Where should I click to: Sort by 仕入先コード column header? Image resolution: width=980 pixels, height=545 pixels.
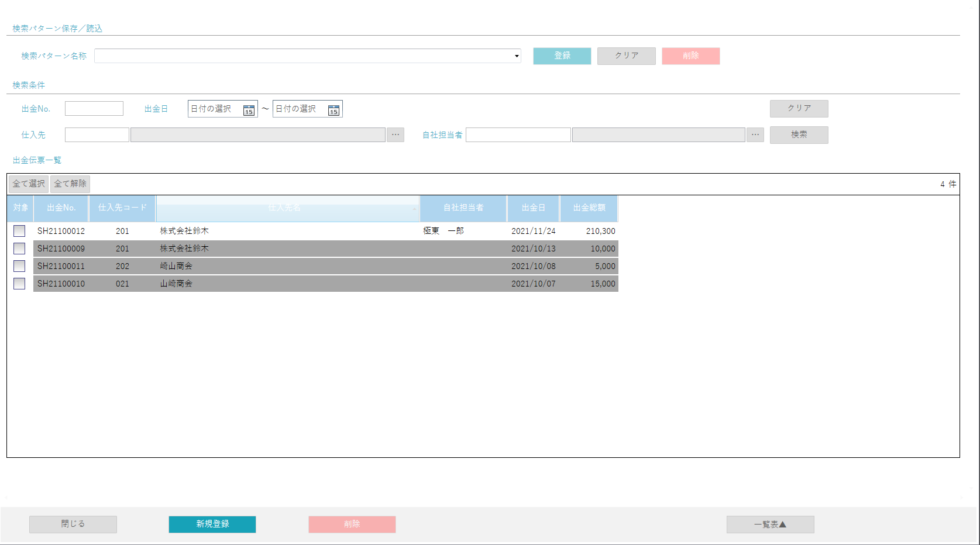click(x=122, y=208)
